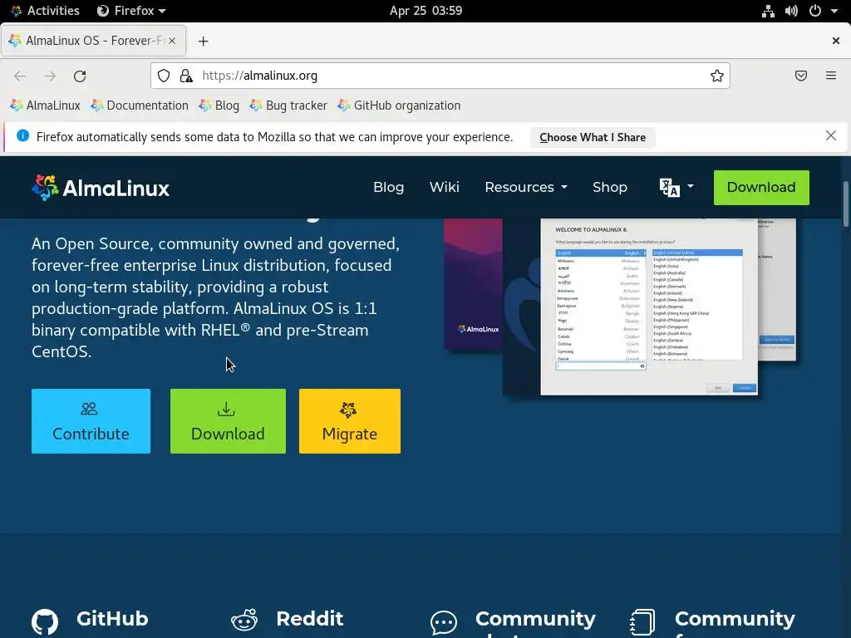Open the network status icon
Screen dimensions: 851x638
pos(768,11)
